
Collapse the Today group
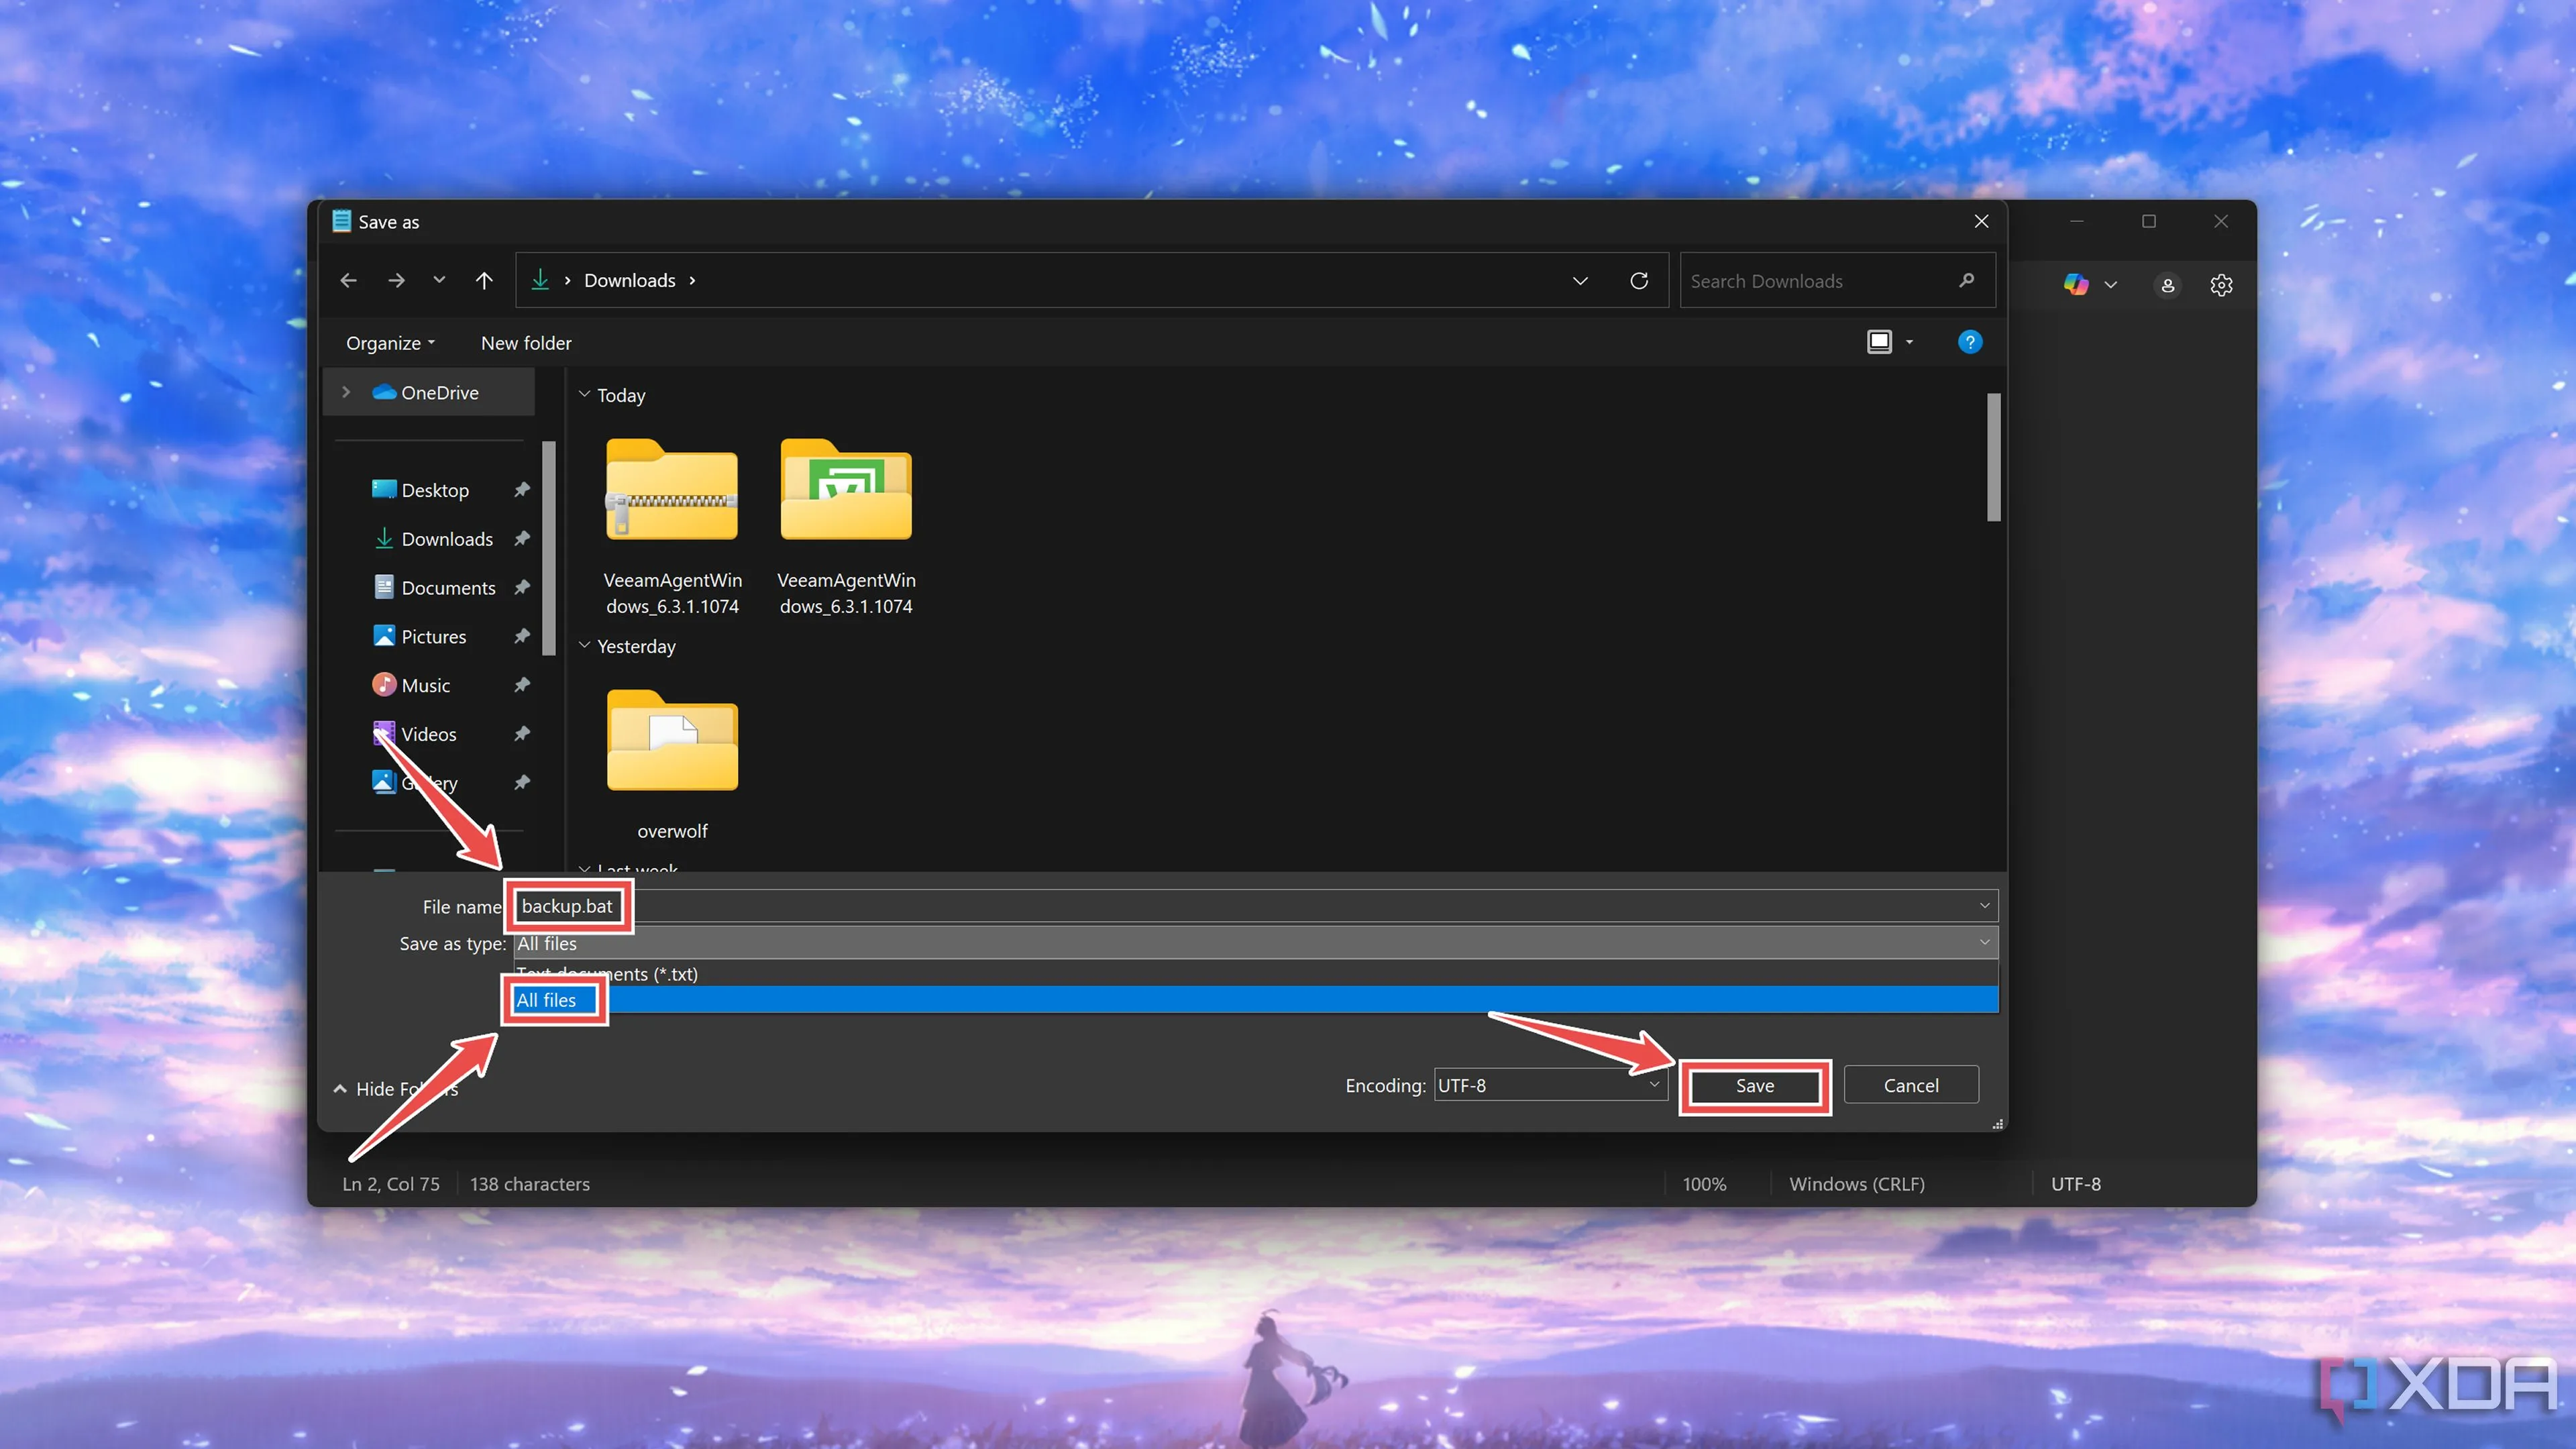[585, 395]
